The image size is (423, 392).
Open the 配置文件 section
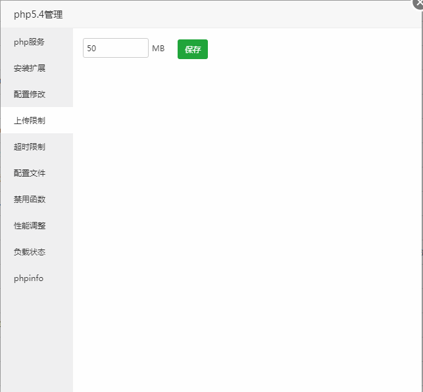(37, 173)
